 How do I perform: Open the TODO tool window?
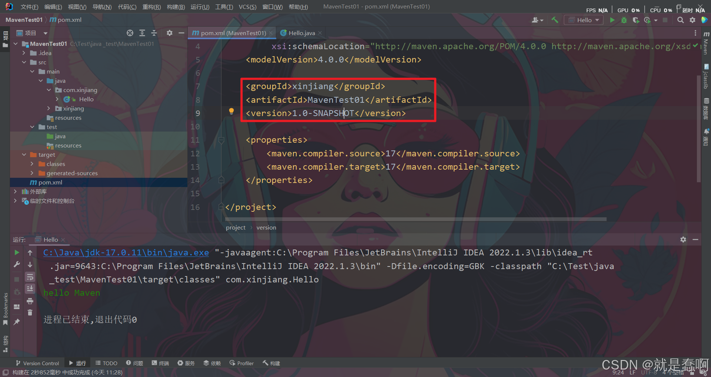[106, 363]
